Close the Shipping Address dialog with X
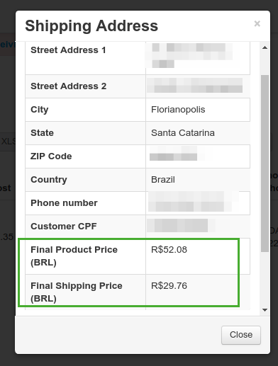Screen dimensions: 278x366 (x=257, y=23)
